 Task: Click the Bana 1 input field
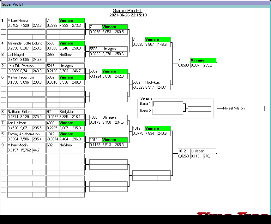(160, 104)
